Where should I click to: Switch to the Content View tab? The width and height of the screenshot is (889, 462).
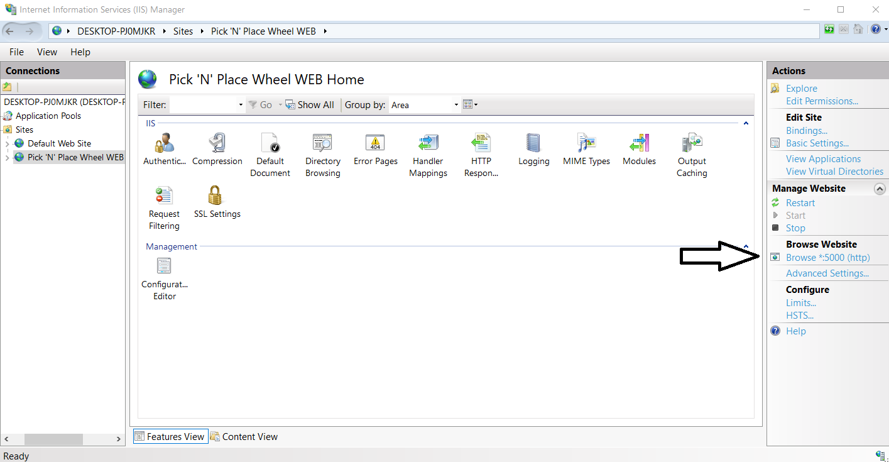(x=244, y=436)
